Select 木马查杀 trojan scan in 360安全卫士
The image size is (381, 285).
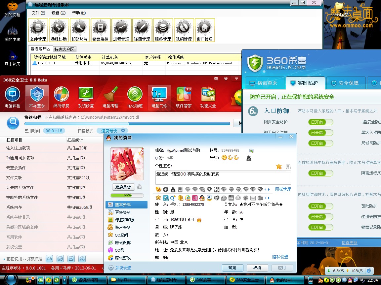[37, 97]
